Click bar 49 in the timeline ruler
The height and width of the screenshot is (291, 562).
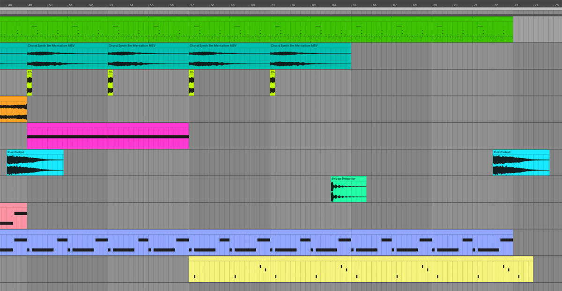pyautogui.click(x=30, y=4)
